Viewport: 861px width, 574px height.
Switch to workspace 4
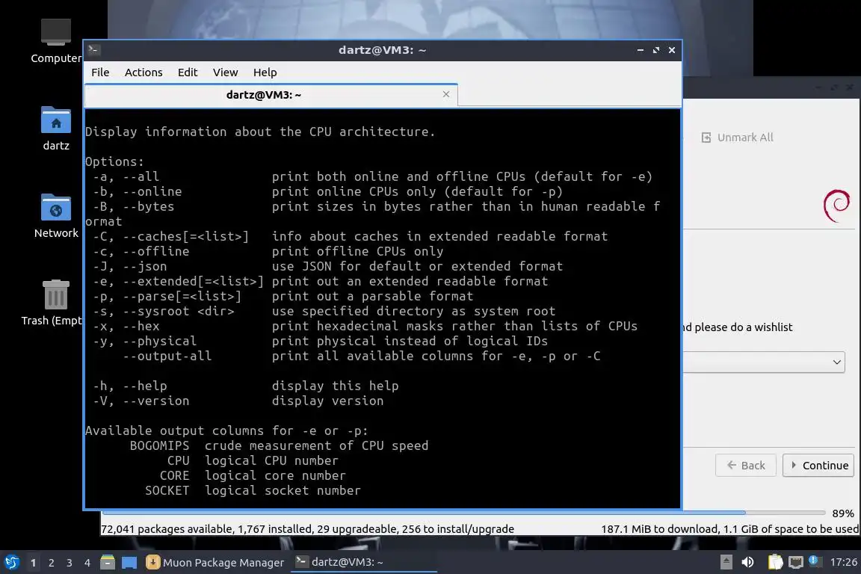pos(87,563)
